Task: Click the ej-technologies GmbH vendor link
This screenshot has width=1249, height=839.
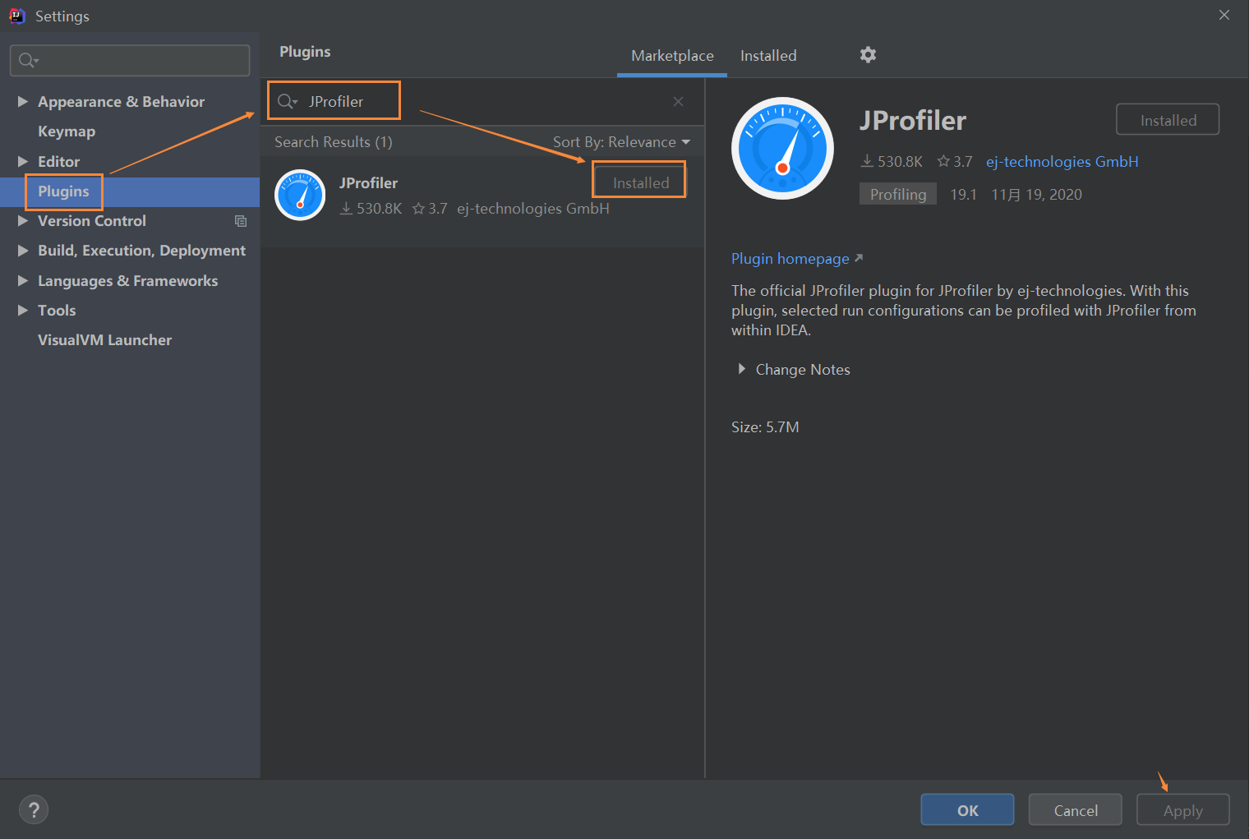Action: pyautogui.click(x=1062, y=162)
